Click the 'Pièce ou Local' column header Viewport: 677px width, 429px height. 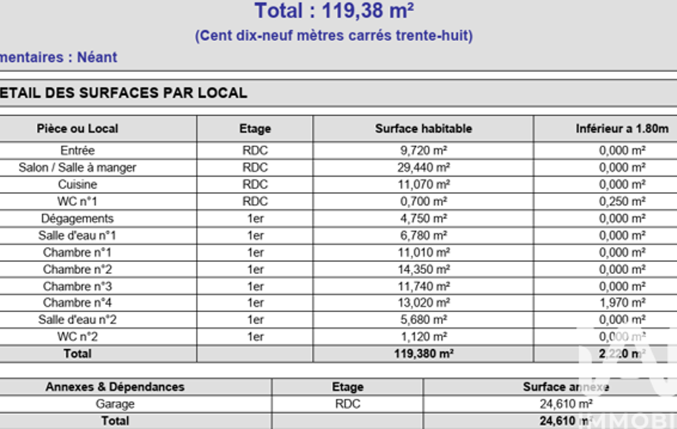pyautogui.click(x=77, y=129)
